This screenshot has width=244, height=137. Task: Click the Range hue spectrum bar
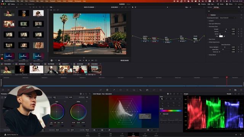[171, 111]
